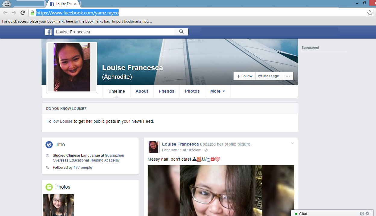Open the posted profile picture image
Viewport: 376px width, 216px height.
pos(221,190)
